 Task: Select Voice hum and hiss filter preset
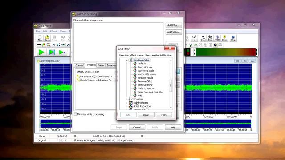pos(151,92)
